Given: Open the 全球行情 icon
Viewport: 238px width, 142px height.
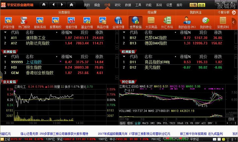Looking at the screenshot, I should point(118,23).
